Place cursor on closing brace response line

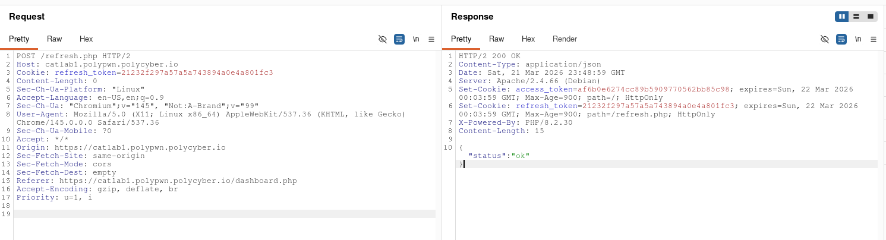(x=667, y=164)
